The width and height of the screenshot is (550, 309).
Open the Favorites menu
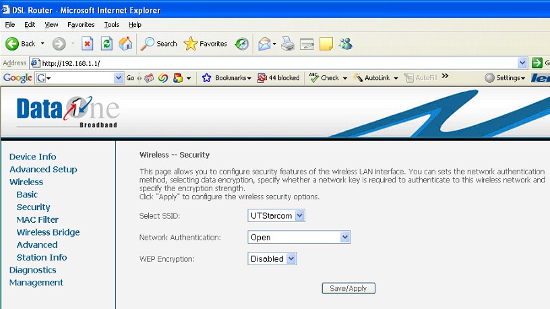81,24
